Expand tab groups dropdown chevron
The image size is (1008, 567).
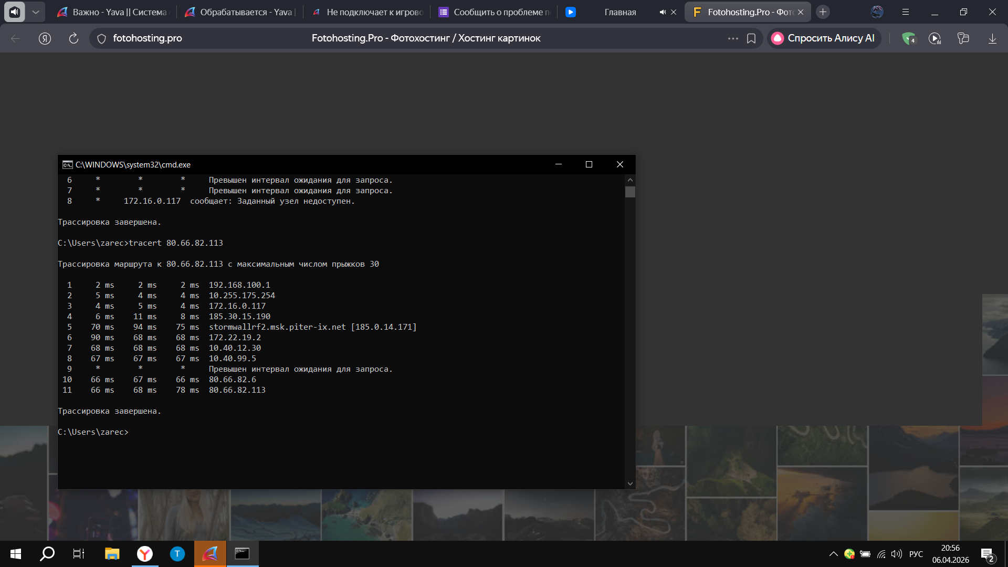pyautogui.click(x=35, y=12)
